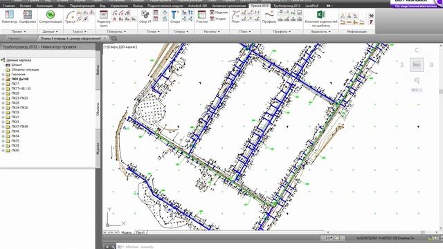
Task: Expand the Повороты panel dropdown
Action: click(116, 32)
